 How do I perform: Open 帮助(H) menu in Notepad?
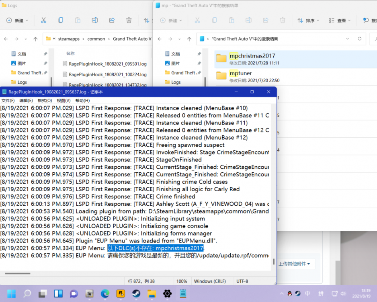(x=82, y=100)
